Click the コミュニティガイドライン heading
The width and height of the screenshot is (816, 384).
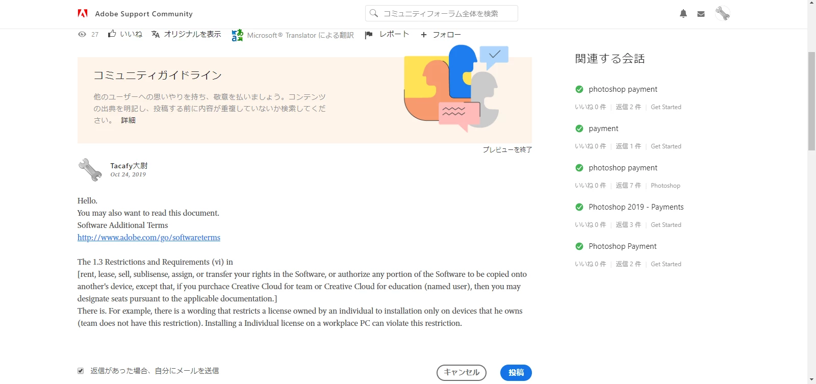point(158,75)
